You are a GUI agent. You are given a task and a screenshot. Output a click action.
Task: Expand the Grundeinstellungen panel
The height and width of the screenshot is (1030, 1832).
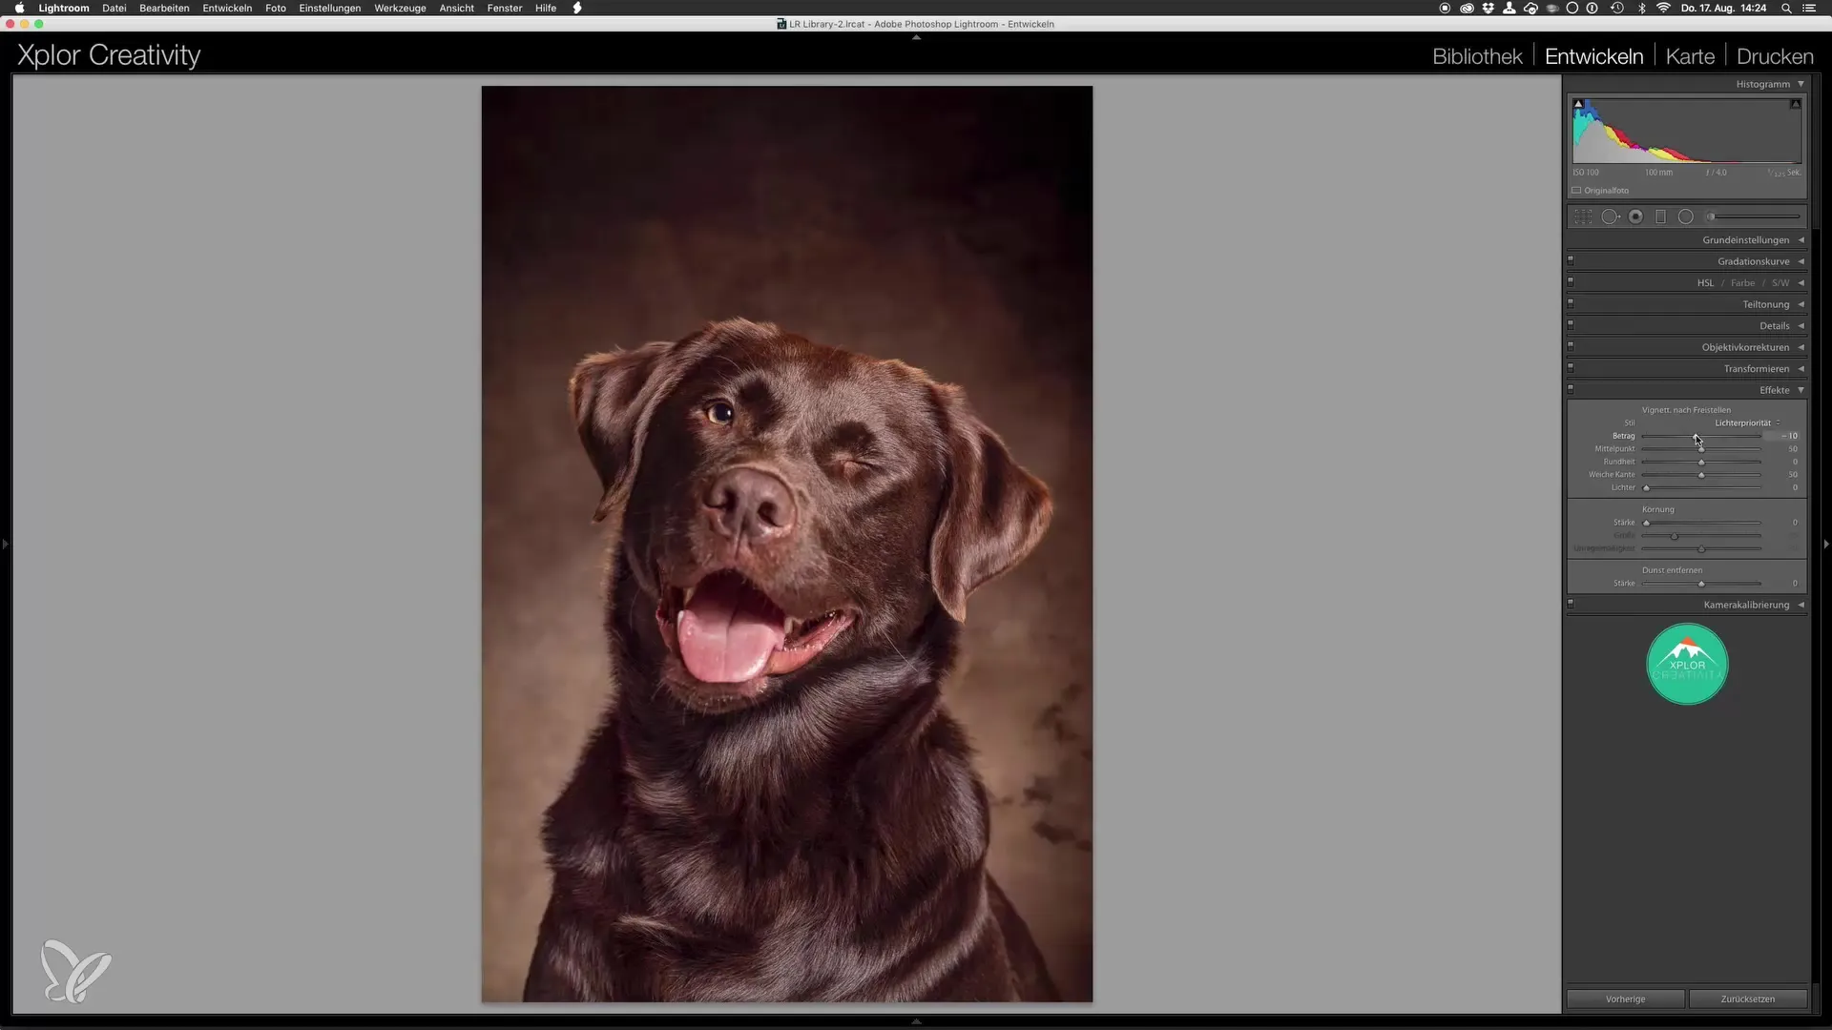coord(1746,240)
